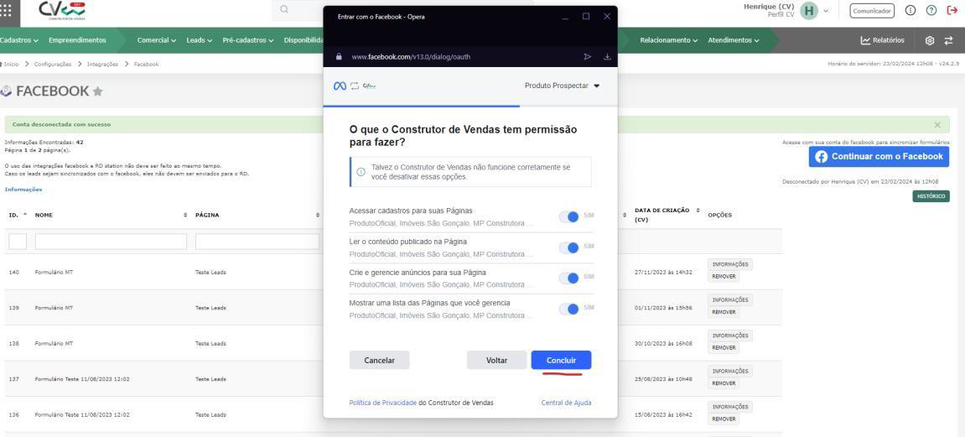This screenshot has height=437, width=965.
Task: Expand the user profile chevron next to avatar
Action: 826,10
